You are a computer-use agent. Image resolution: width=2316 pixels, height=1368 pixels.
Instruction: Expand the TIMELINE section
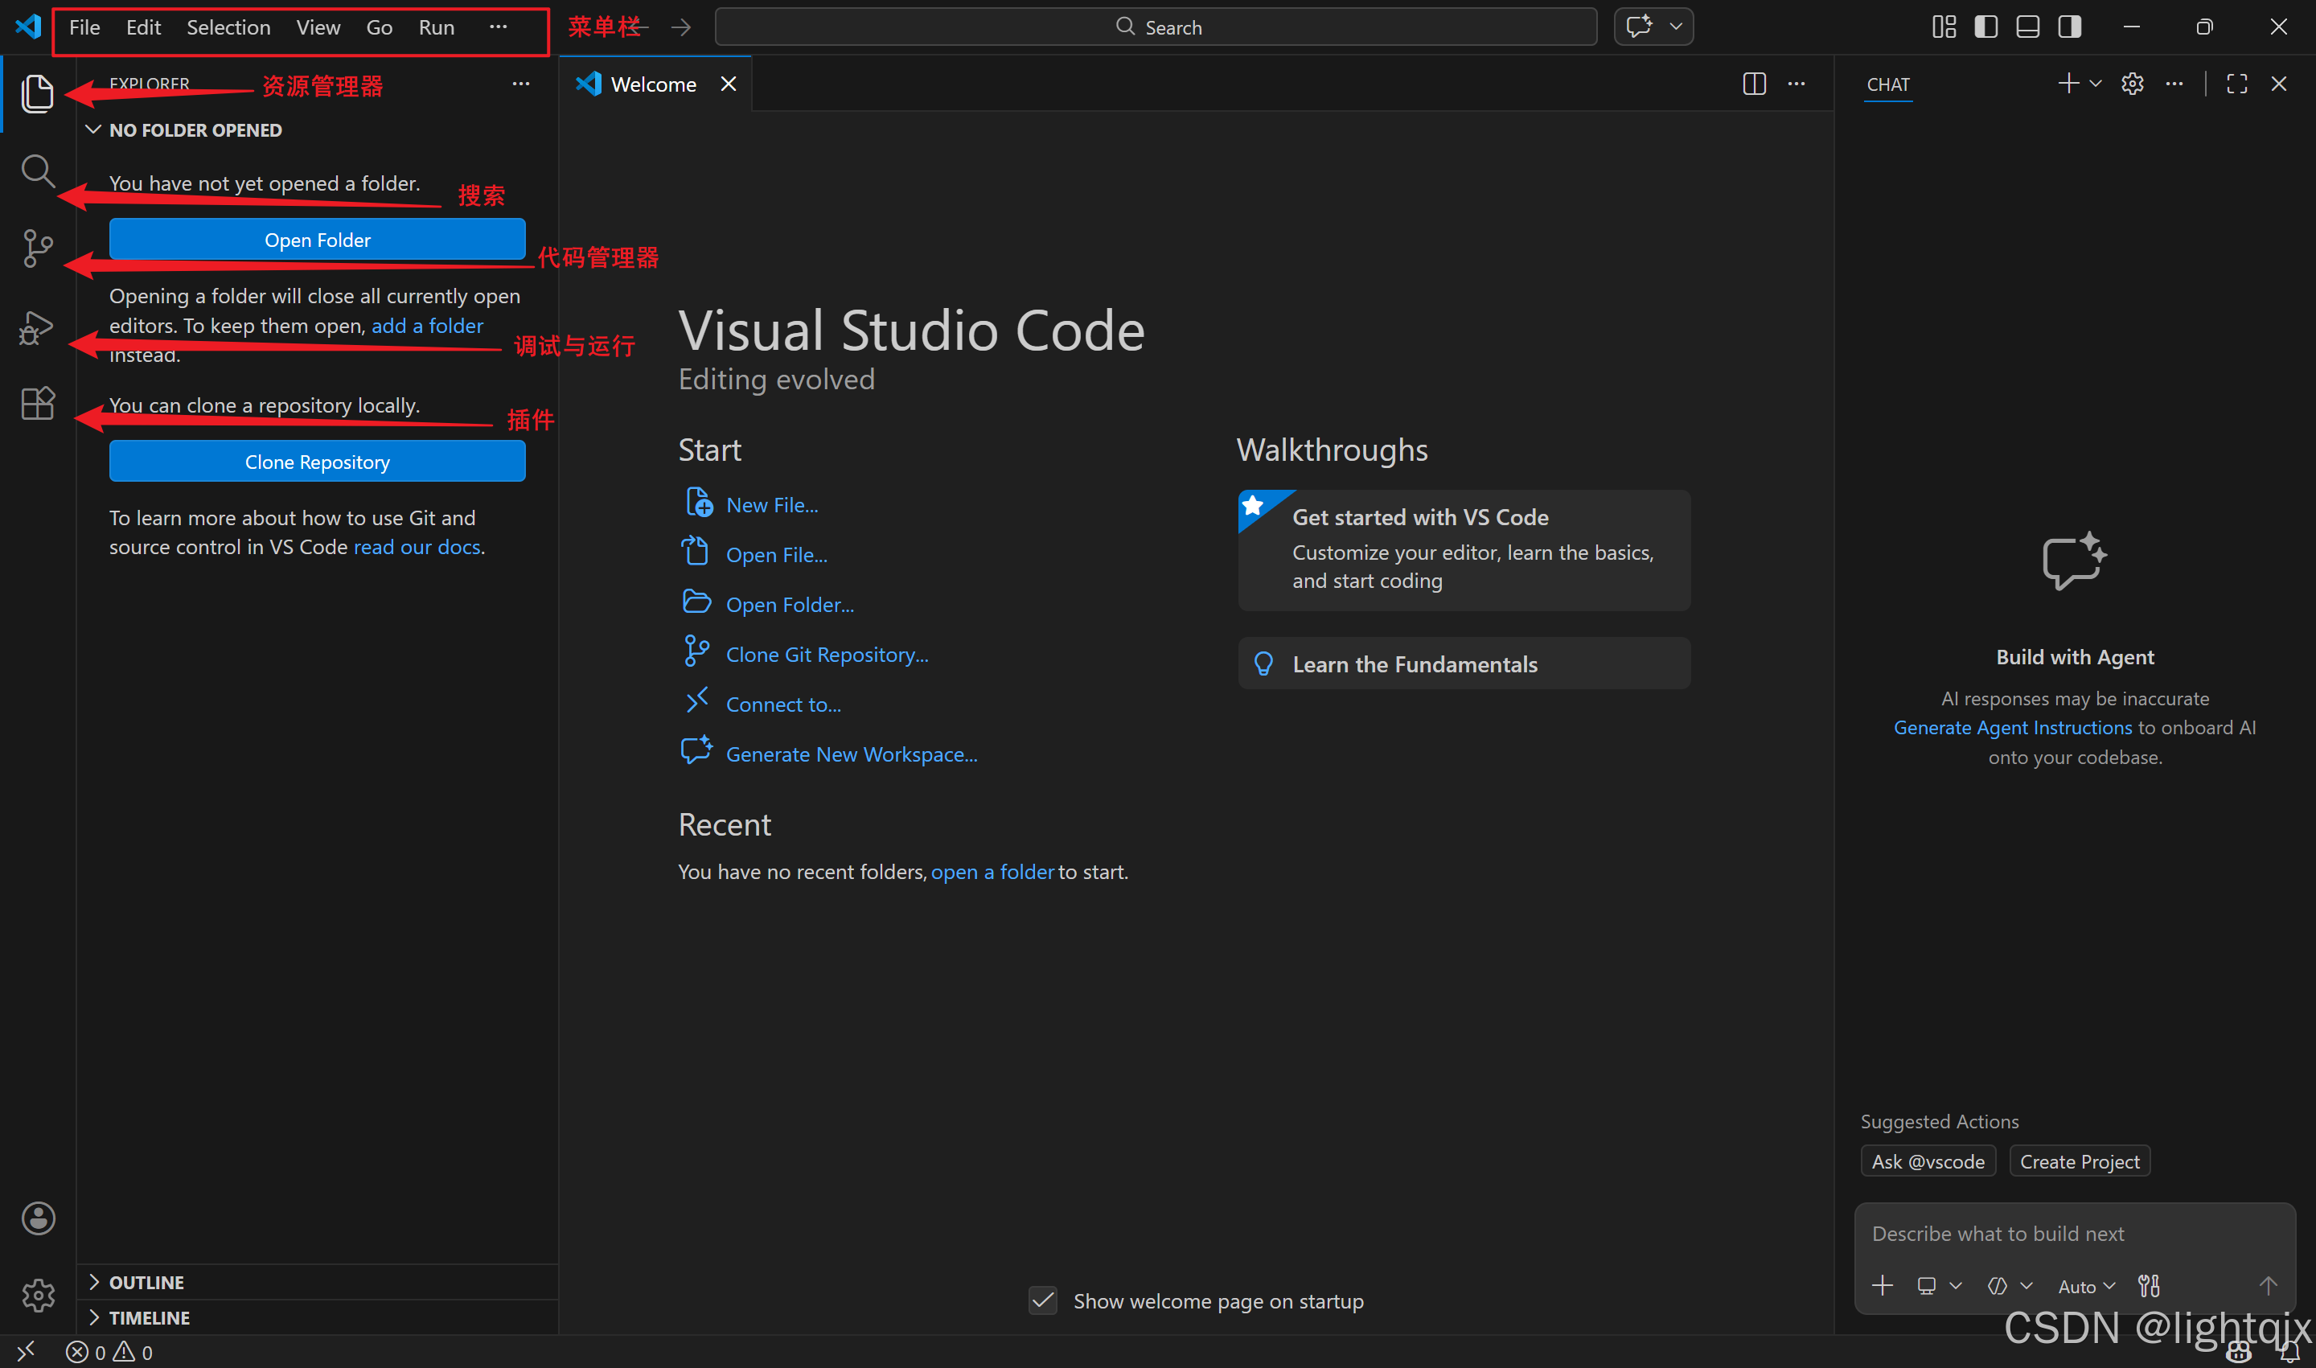[149, 1317]
